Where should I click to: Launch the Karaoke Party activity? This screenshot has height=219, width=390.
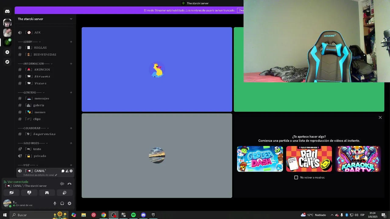pos(358,159)
